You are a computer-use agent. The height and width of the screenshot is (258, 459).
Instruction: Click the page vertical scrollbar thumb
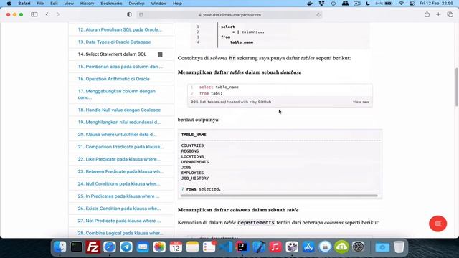tap(457, 87)
